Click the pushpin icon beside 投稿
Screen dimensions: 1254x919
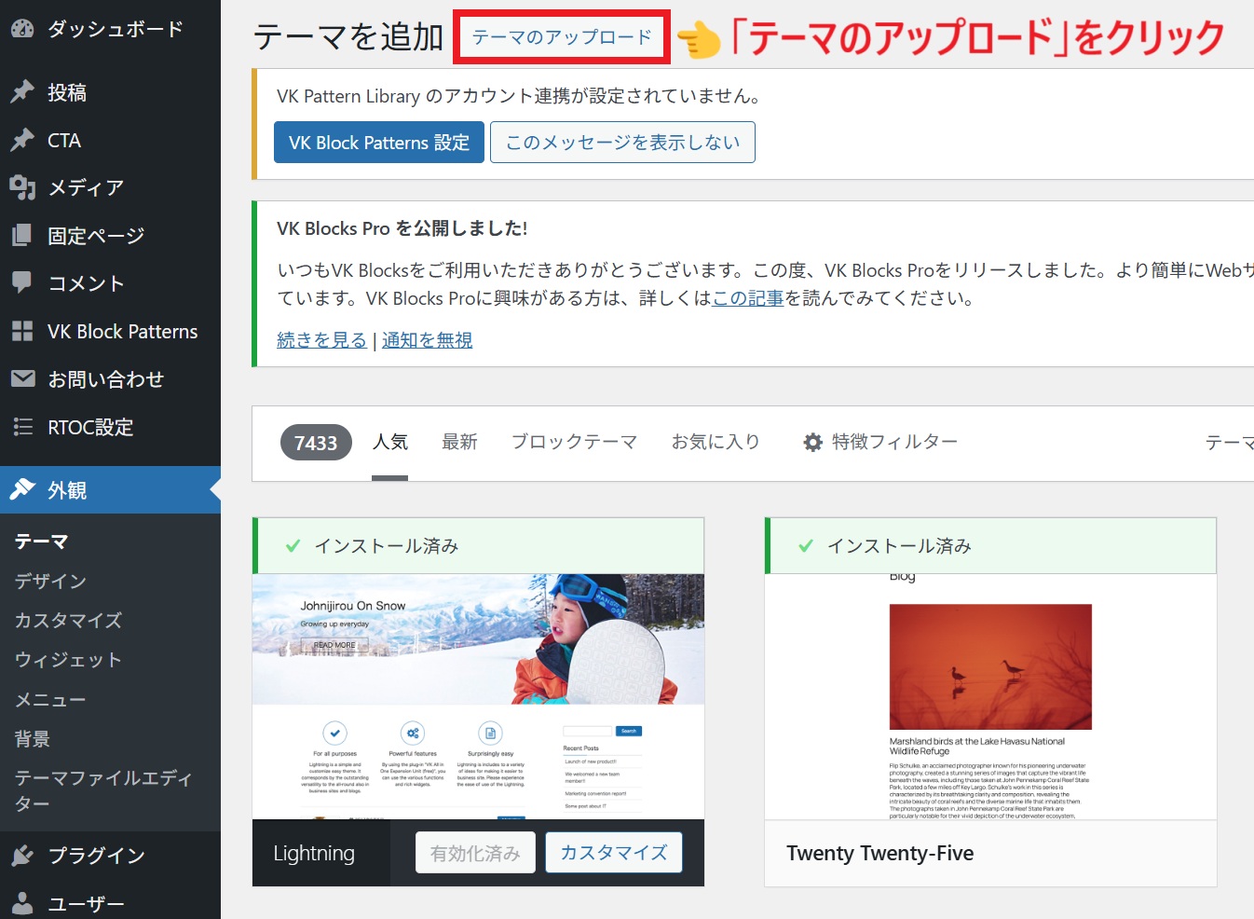[22, 92]
